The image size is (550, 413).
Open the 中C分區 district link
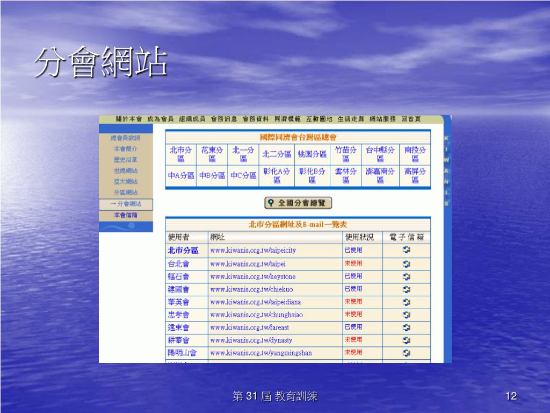[x=243, y=175]
